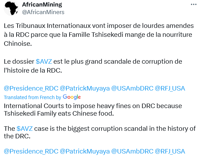Click the Translated from French by label

coord(32,97)
